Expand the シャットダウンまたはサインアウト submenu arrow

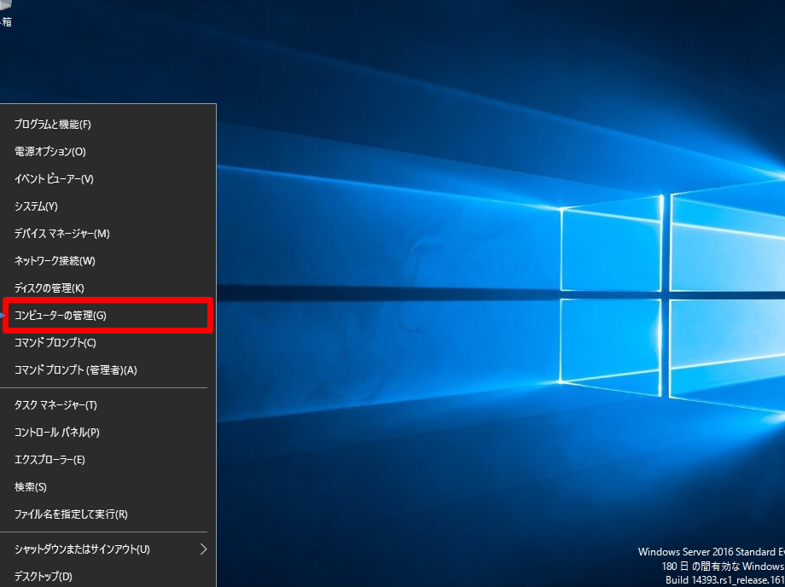(203, 549)
